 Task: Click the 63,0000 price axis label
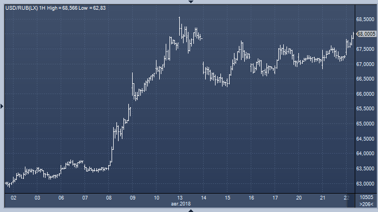[365, 183]
